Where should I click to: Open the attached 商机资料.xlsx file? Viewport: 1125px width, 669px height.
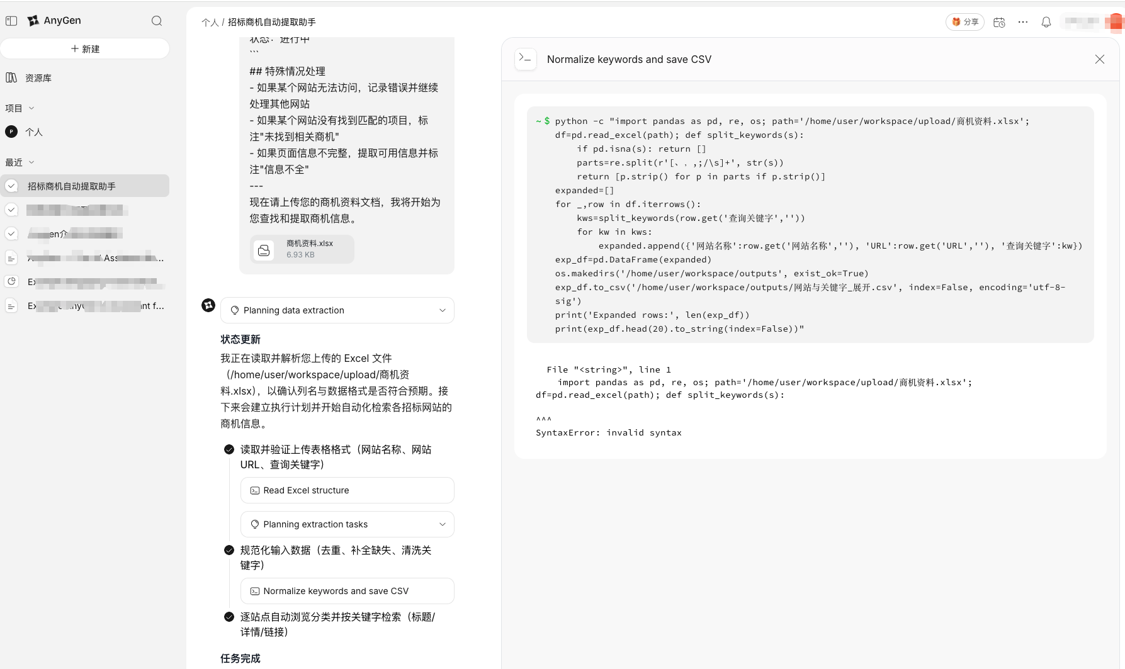tap(302, 249)
